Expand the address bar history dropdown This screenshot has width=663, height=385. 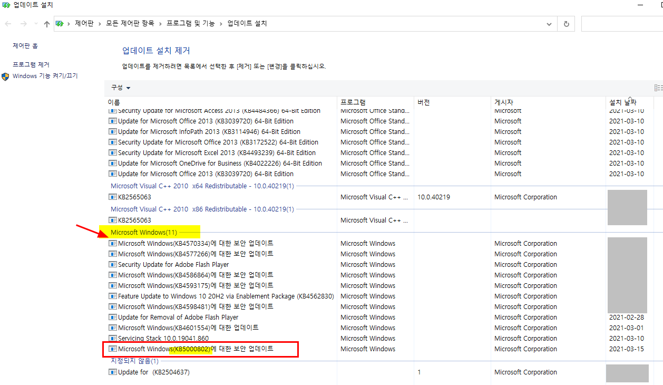click(550, 24)
